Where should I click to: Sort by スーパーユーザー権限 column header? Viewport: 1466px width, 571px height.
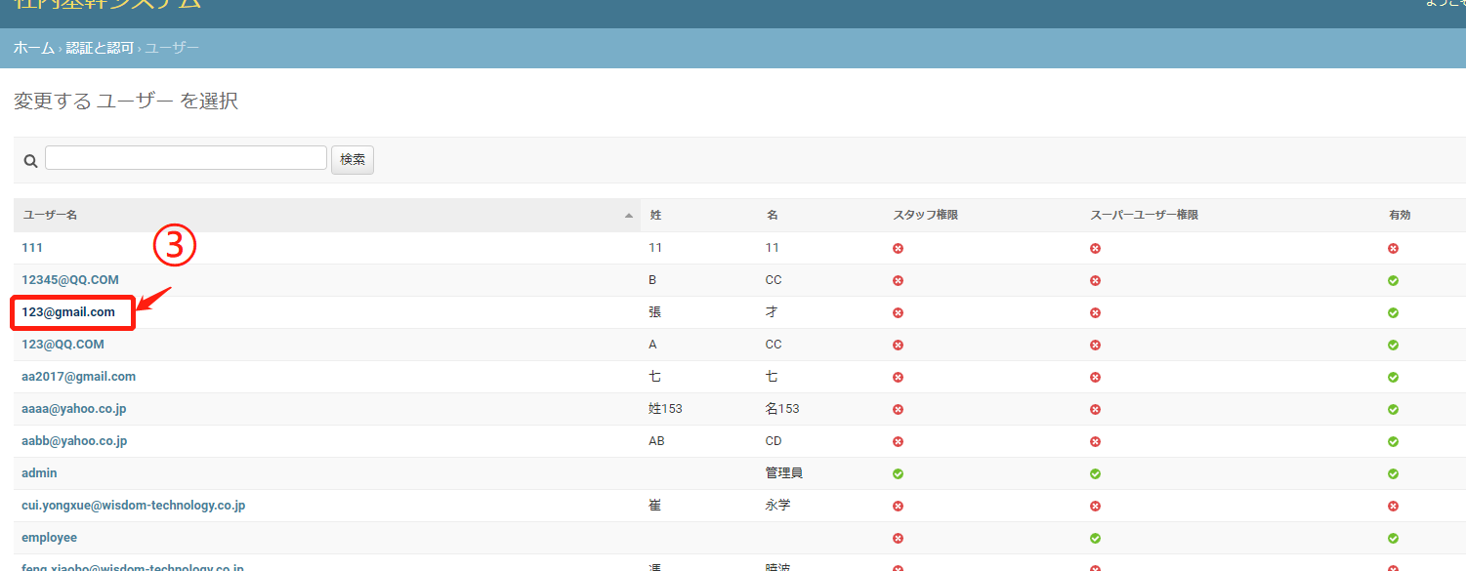tap(1144, 215)
